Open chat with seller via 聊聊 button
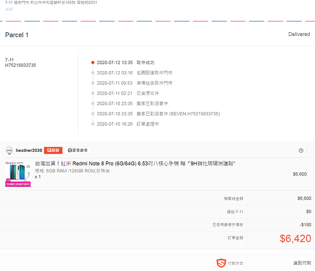 tap(53, 150)
